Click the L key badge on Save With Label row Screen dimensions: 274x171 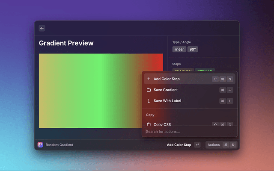click(x=230, y=101)
